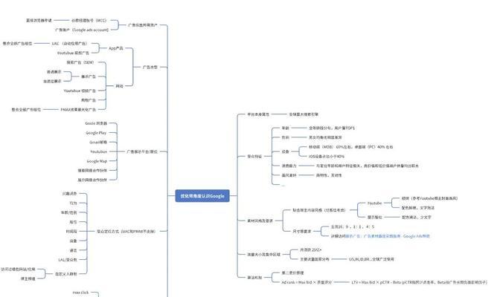Click the 'Google Map' node

[97, 161]
